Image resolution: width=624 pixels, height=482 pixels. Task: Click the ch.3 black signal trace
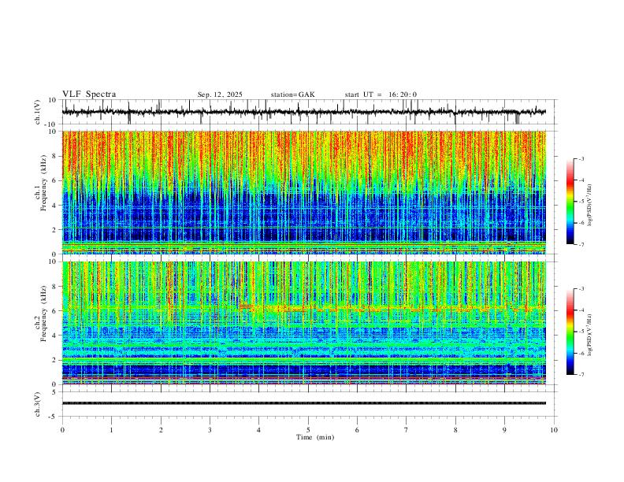[303, 403]
